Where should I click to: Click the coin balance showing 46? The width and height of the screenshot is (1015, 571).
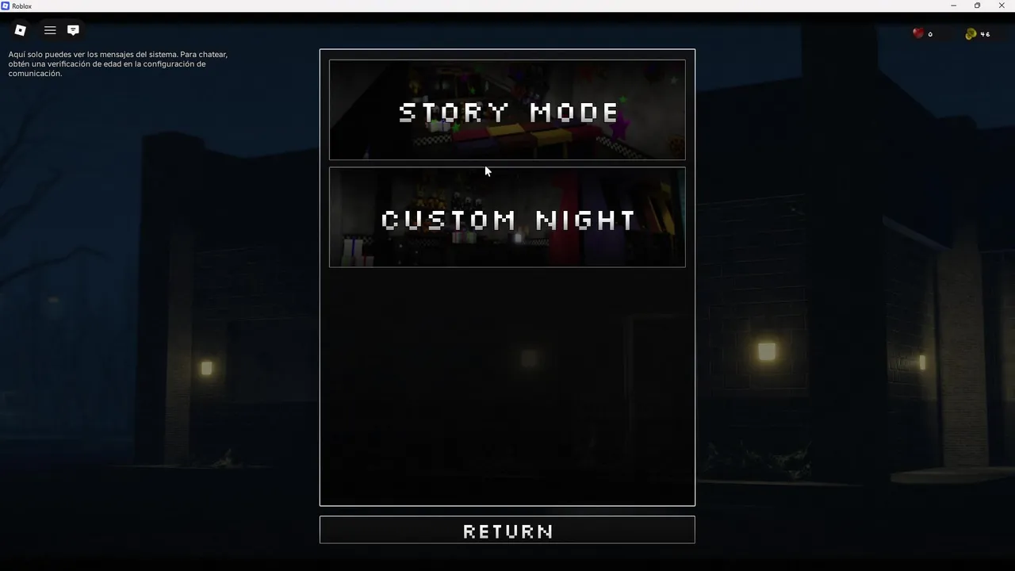click(x=986, y=34)
